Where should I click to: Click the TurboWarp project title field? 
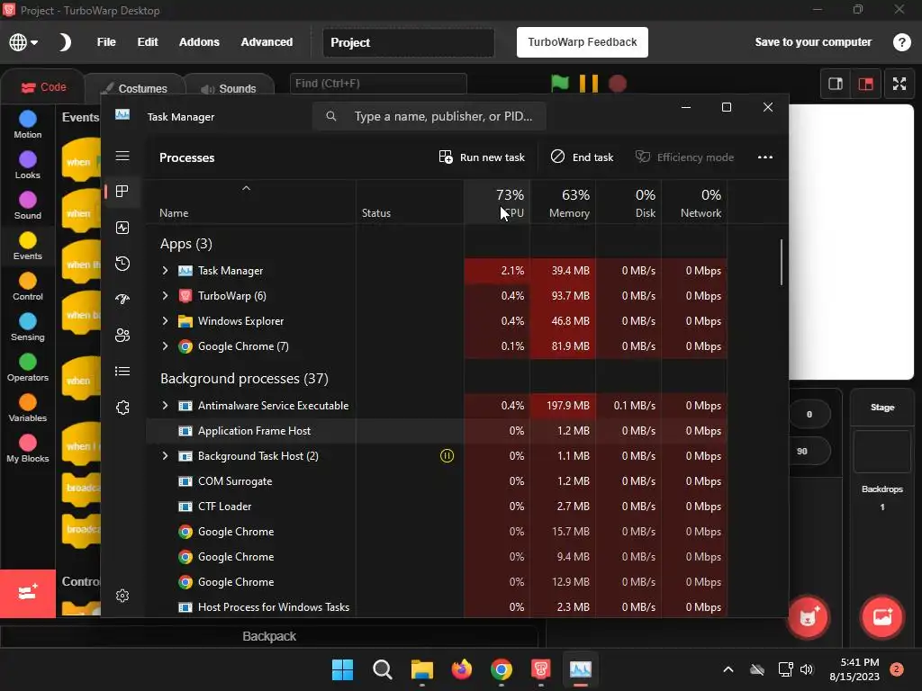click(408, 42)
